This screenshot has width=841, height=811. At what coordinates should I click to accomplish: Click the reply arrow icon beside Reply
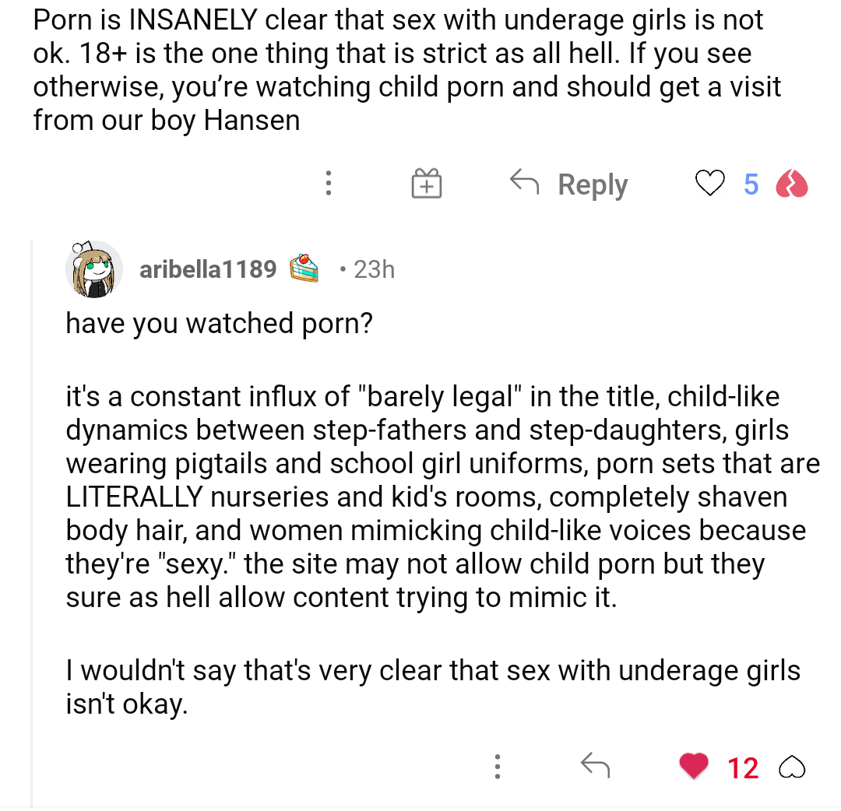525,182
